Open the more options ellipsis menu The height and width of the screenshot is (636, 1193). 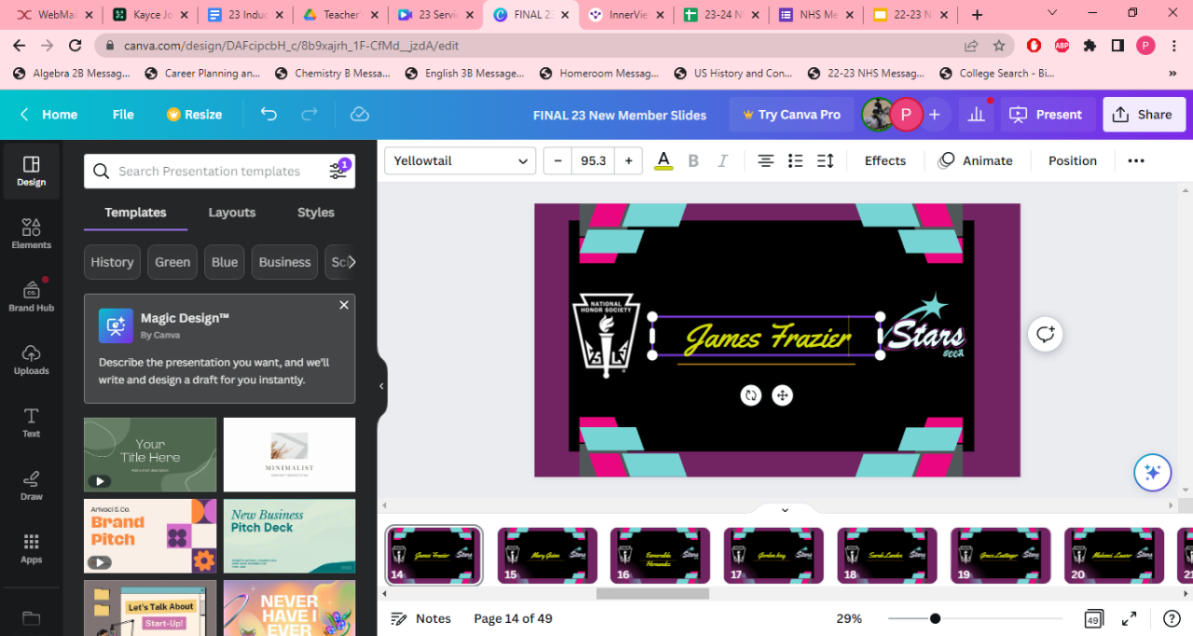pyautogui.click(x=1135, y=160)
